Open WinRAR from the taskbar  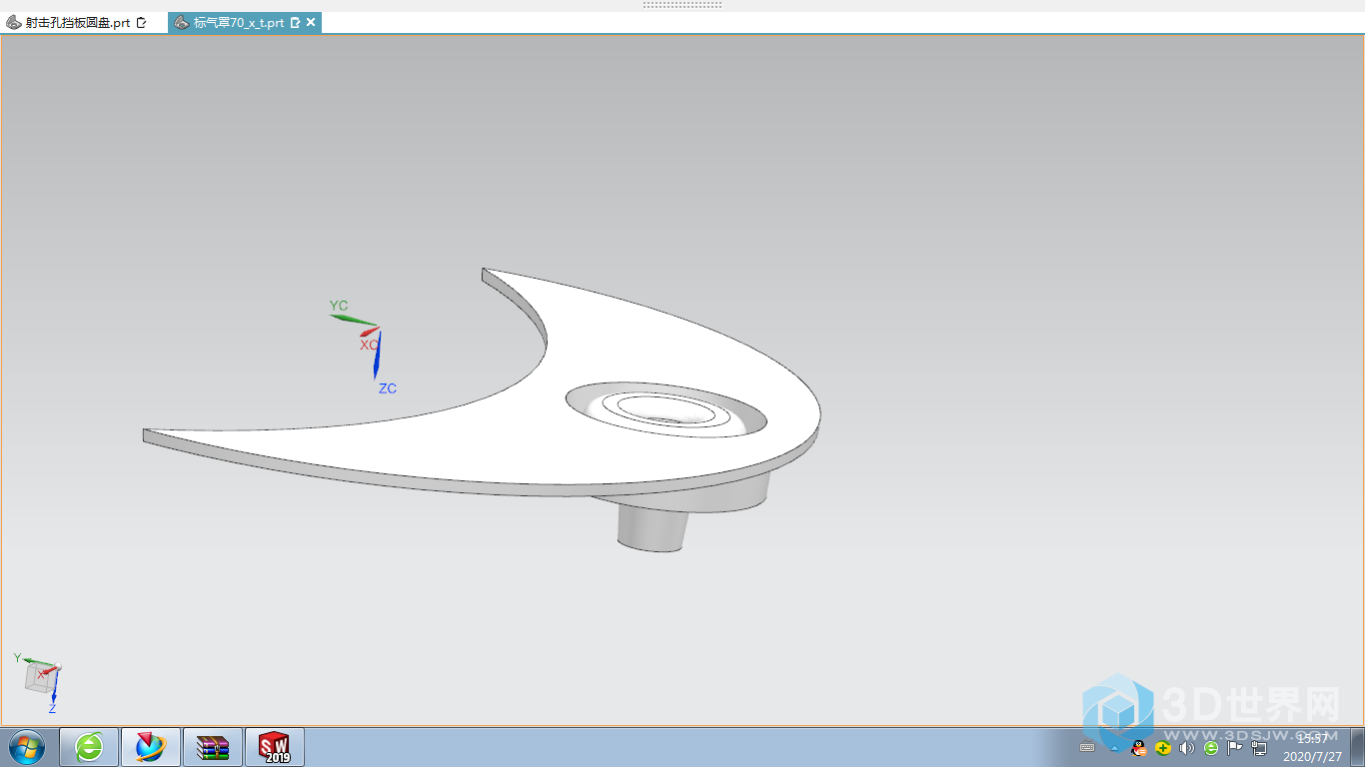point(213,747)
